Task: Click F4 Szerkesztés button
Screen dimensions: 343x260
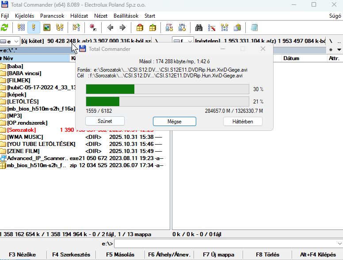Action: (x=71, y=255)
